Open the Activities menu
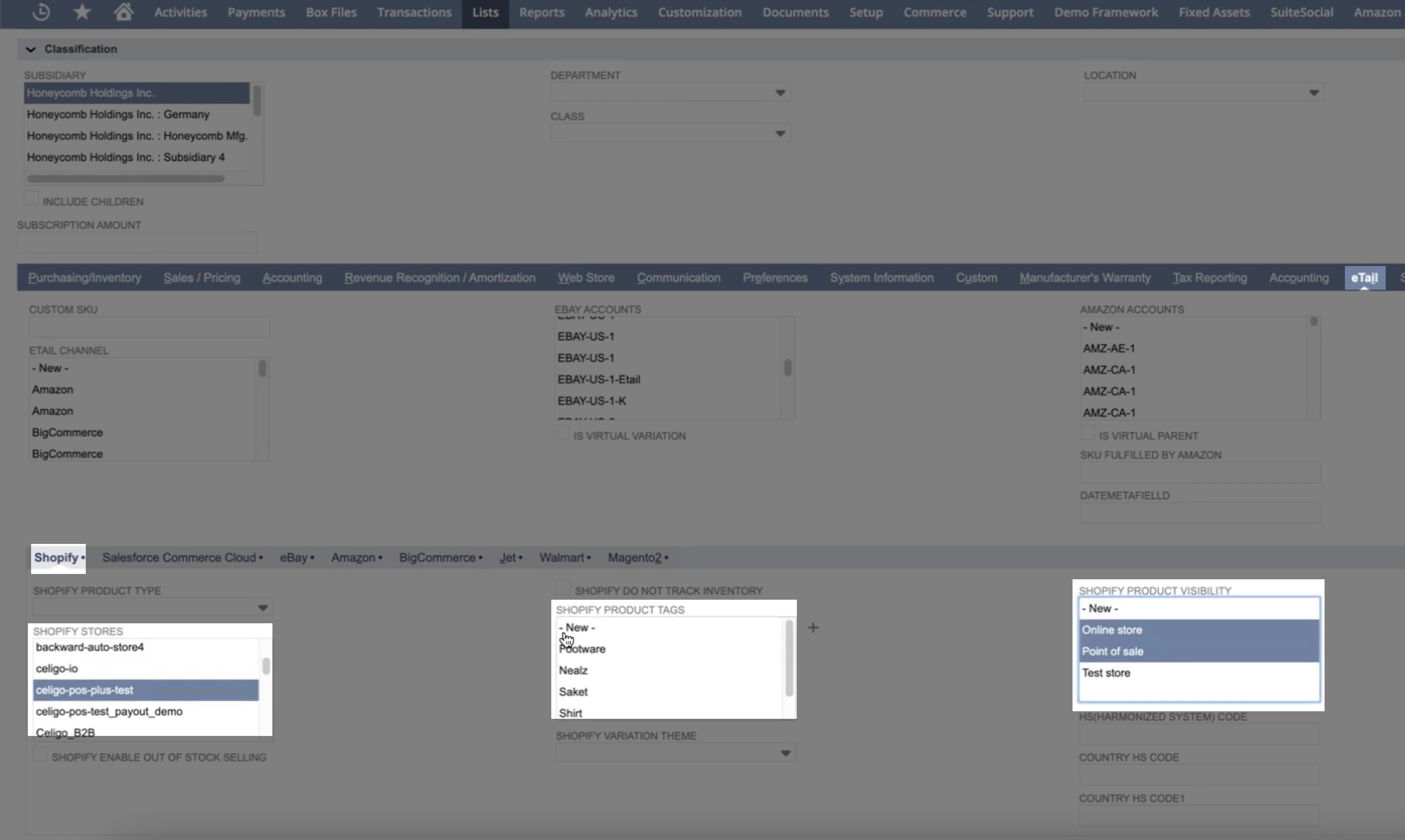Viewport: 1405px width, 840px height. (181, 12)
